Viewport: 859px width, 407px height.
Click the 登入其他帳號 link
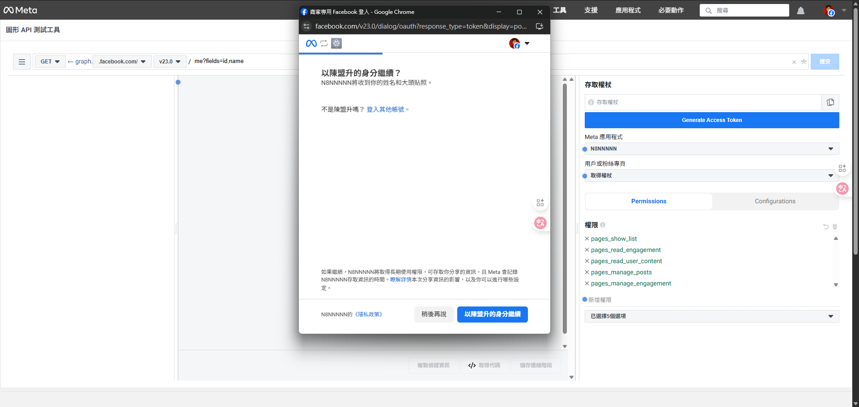[387, 109]
